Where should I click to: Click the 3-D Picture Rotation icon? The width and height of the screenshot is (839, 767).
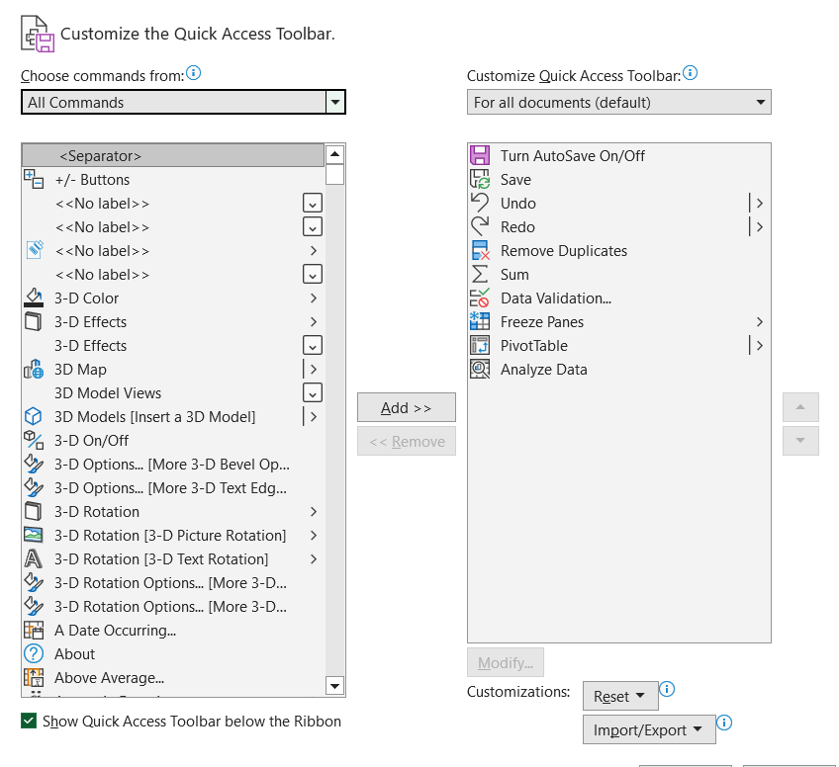34,535
